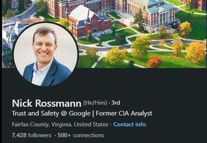This screenshot has height=143, width=207.
Task: Click the large yellow tree at banner right
Action: (x=195, y=52)
